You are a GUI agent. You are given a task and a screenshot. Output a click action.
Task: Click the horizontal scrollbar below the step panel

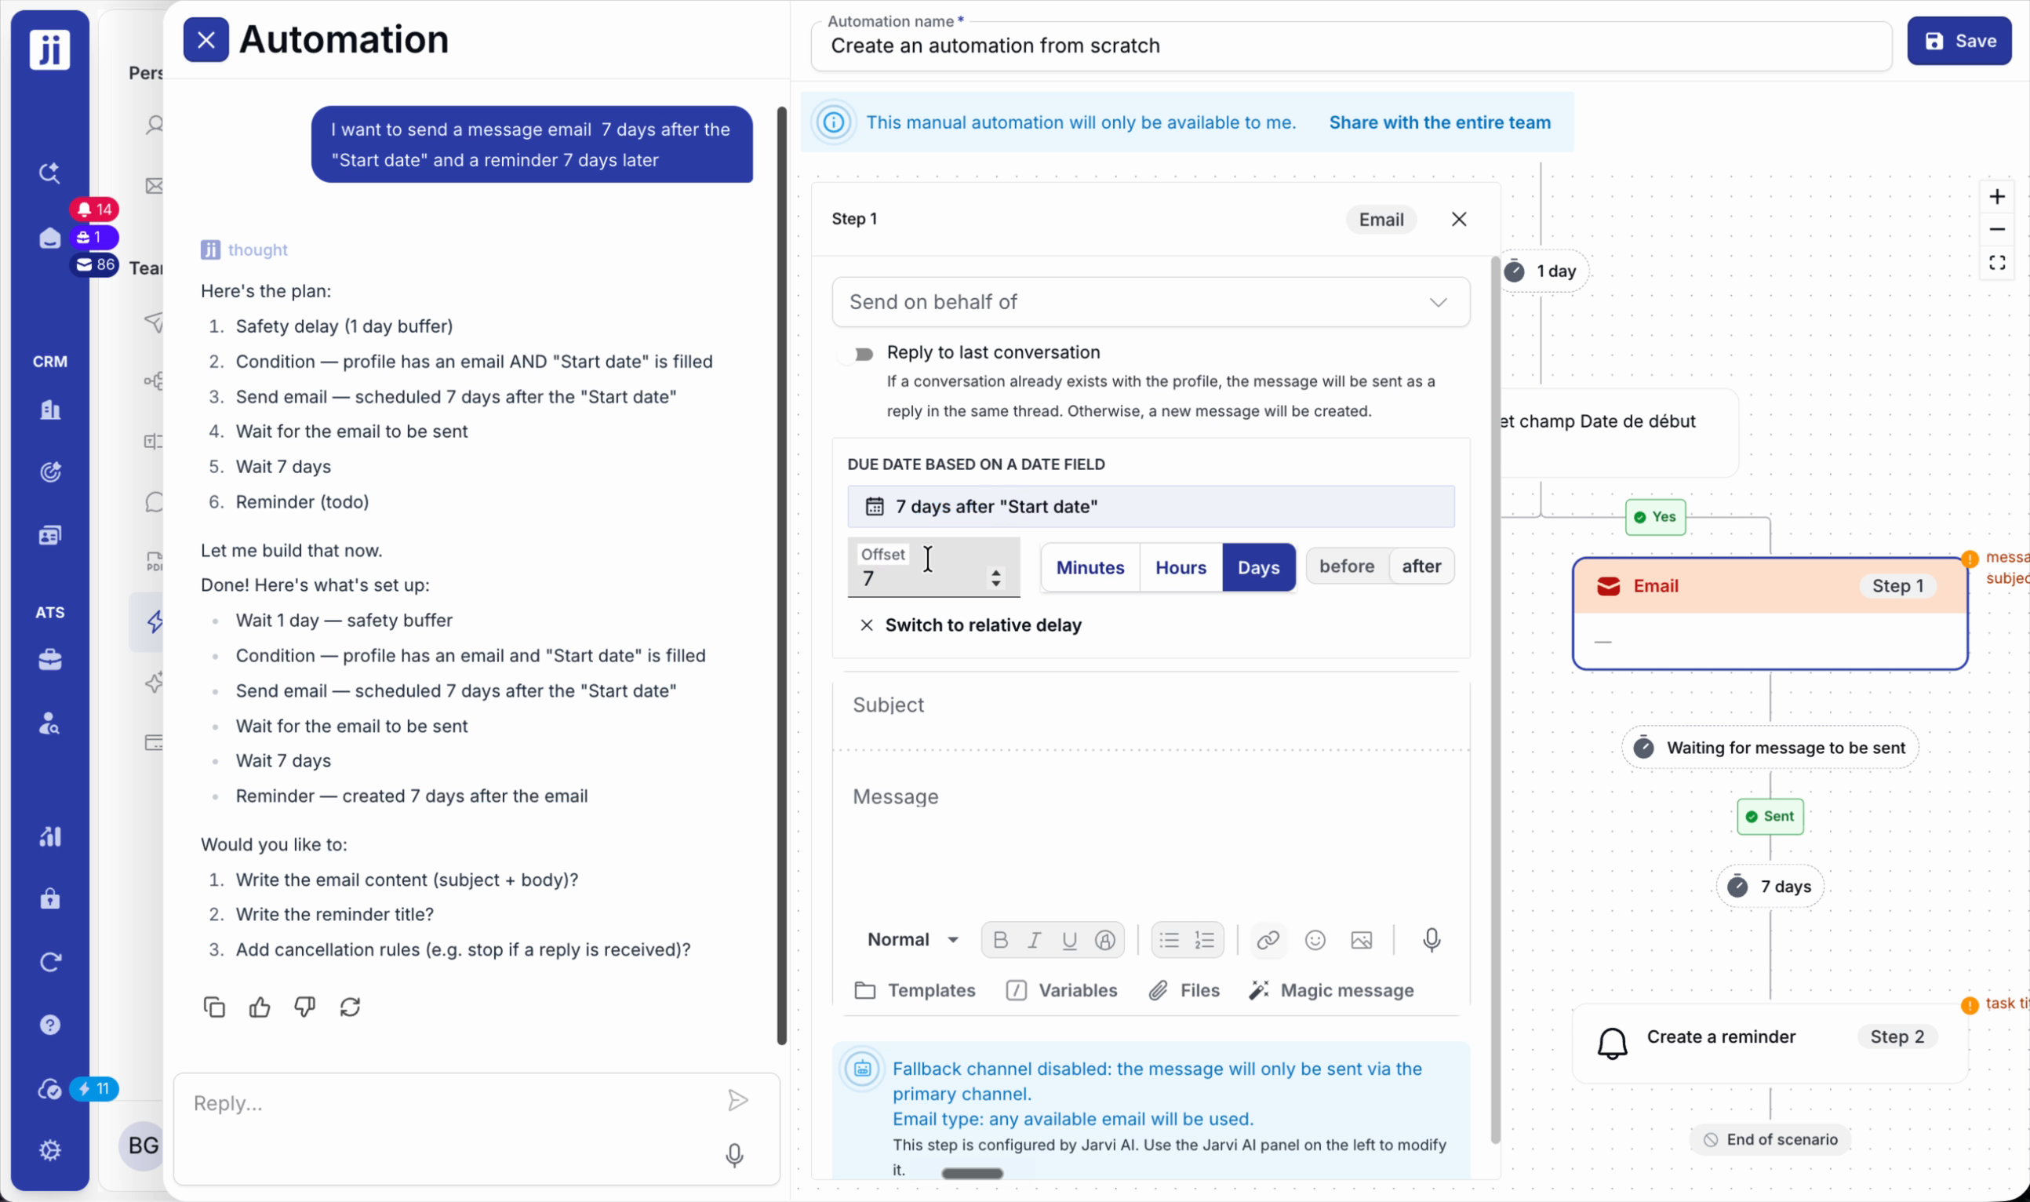[x=972, y=1173]
